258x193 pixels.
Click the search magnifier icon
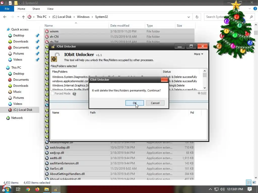click(251, 17)
